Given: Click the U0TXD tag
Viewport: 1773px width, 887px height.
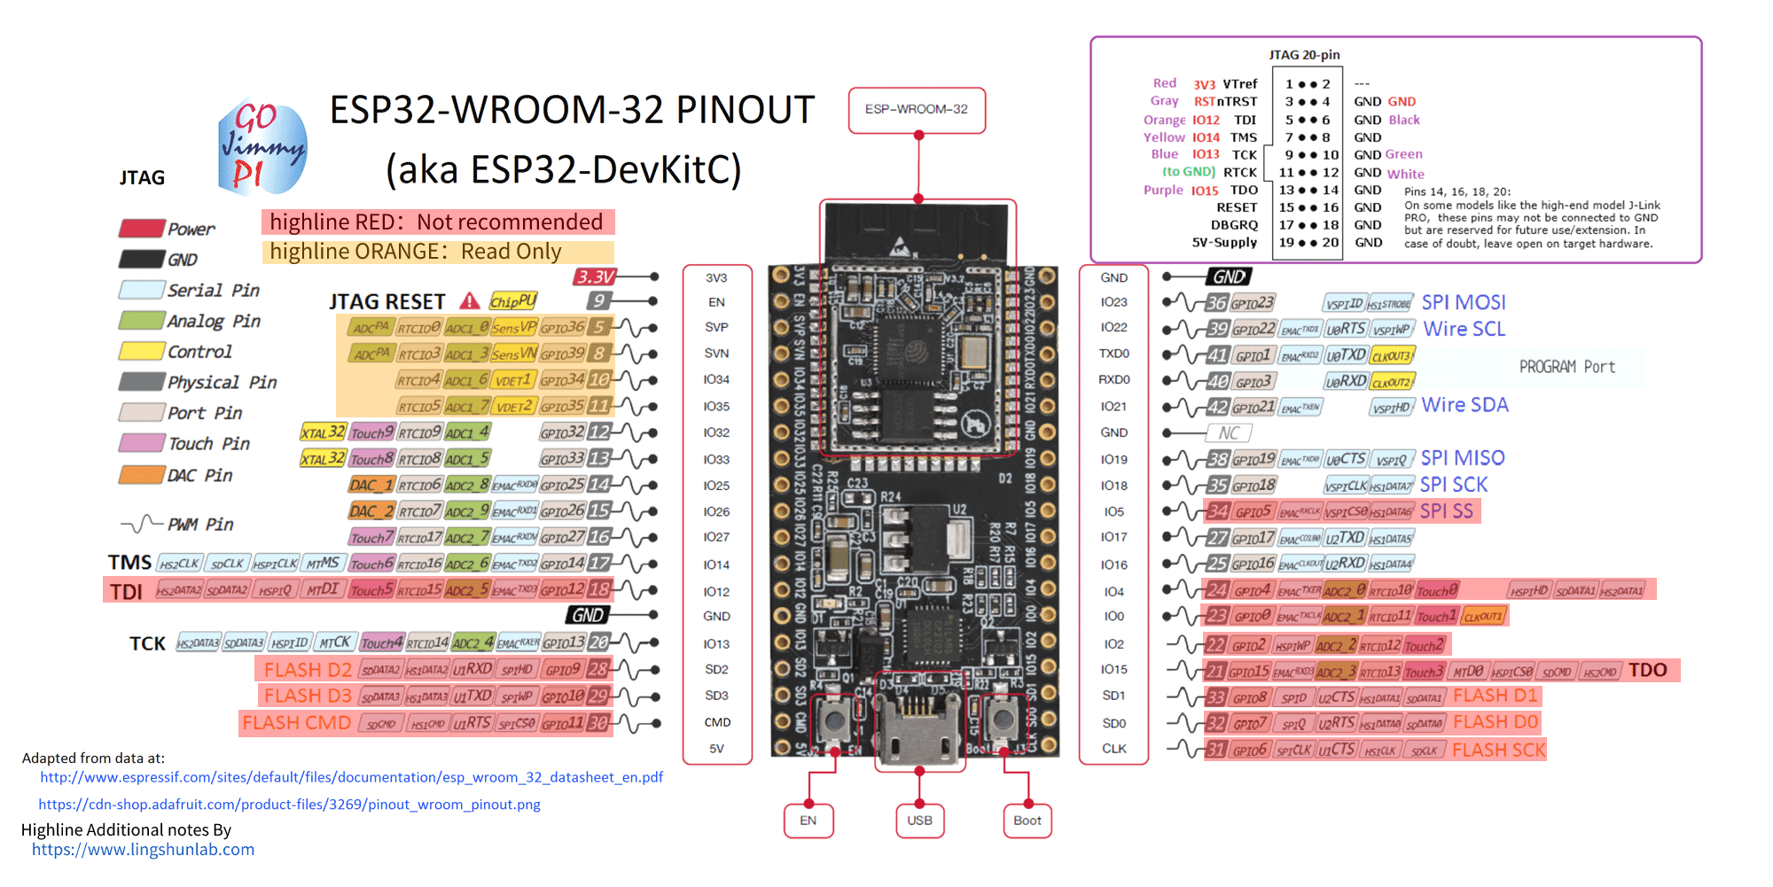Looking at the screenshot, I should (1346, 355).
